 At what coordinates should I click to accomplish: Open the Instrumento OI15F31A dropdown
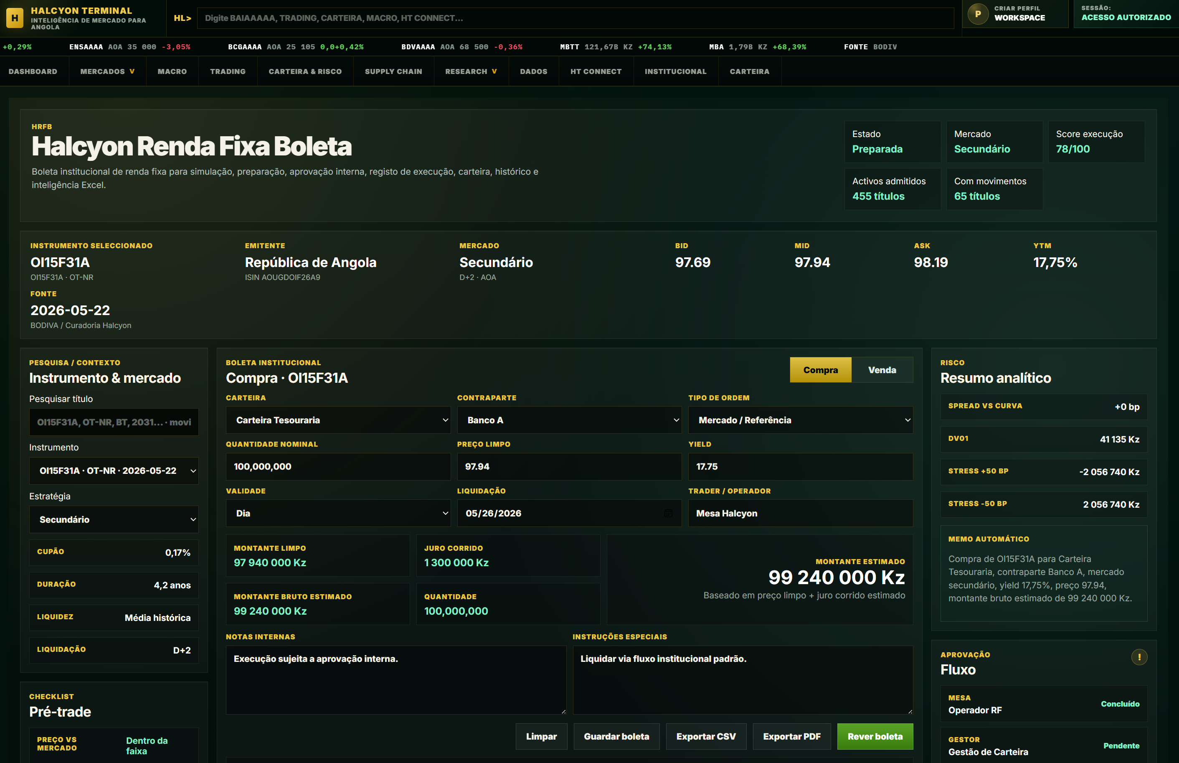pos(114,471)
